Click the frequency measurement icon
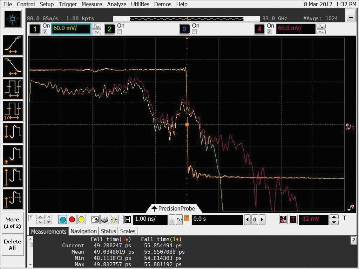The height and width of the screenshot is (269, 359). point(13,111)
